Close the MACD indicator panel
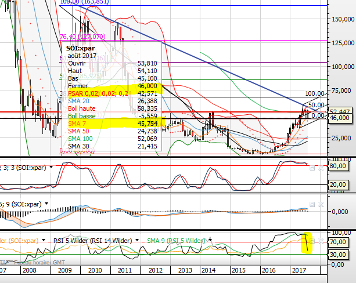The height and width of the screenshot is (283, 356). [x=319, y=204]
